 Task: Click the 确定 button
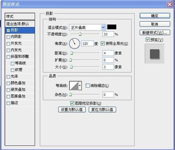click(155, 16)
